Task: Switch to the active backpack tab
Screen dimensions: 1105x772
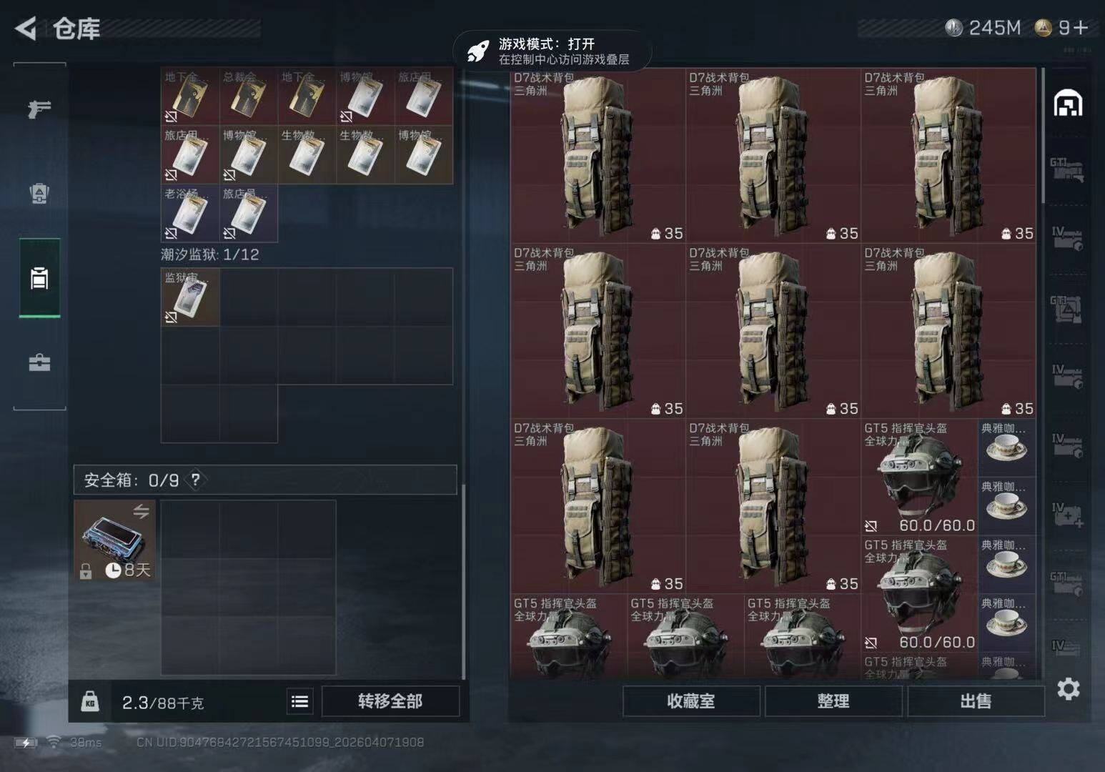Action: [39, 278]
